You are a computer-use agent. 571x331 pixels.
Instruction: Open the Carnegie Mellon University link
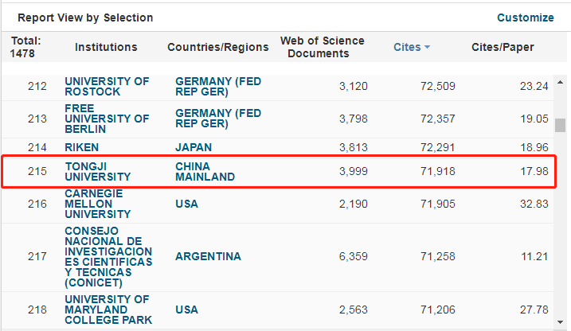coord(98,204)
